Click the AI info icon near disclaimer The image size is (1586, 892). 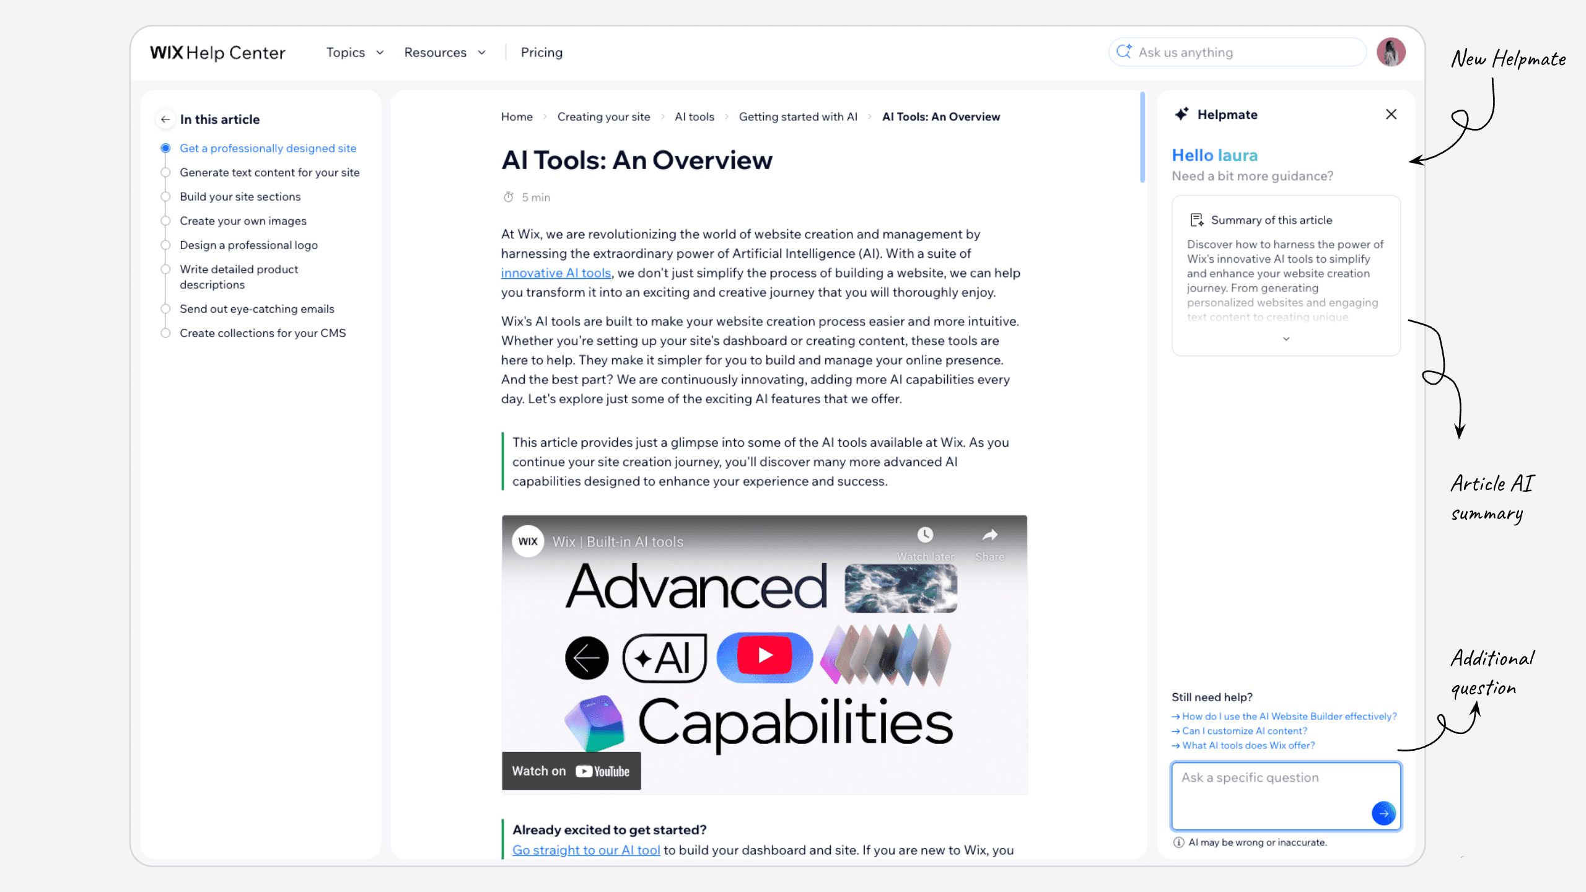point(1178,842)
